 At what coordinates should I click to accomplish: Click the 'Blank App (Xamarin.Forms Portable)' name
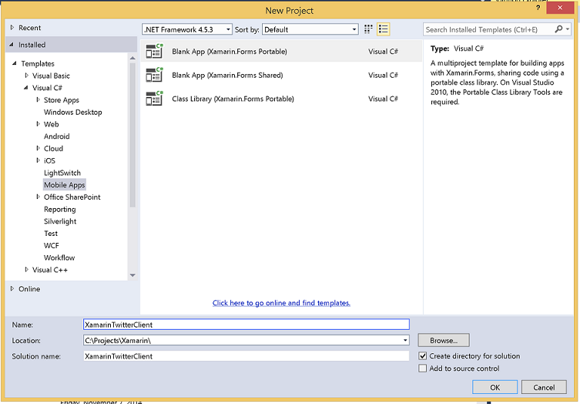tap(230, 52)
